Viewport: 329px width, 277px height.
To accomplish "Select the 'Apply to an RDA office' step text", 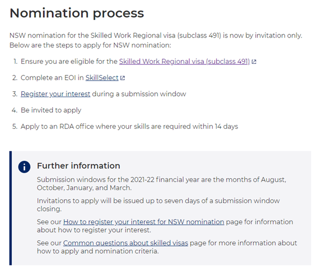I will pos(129,126).
